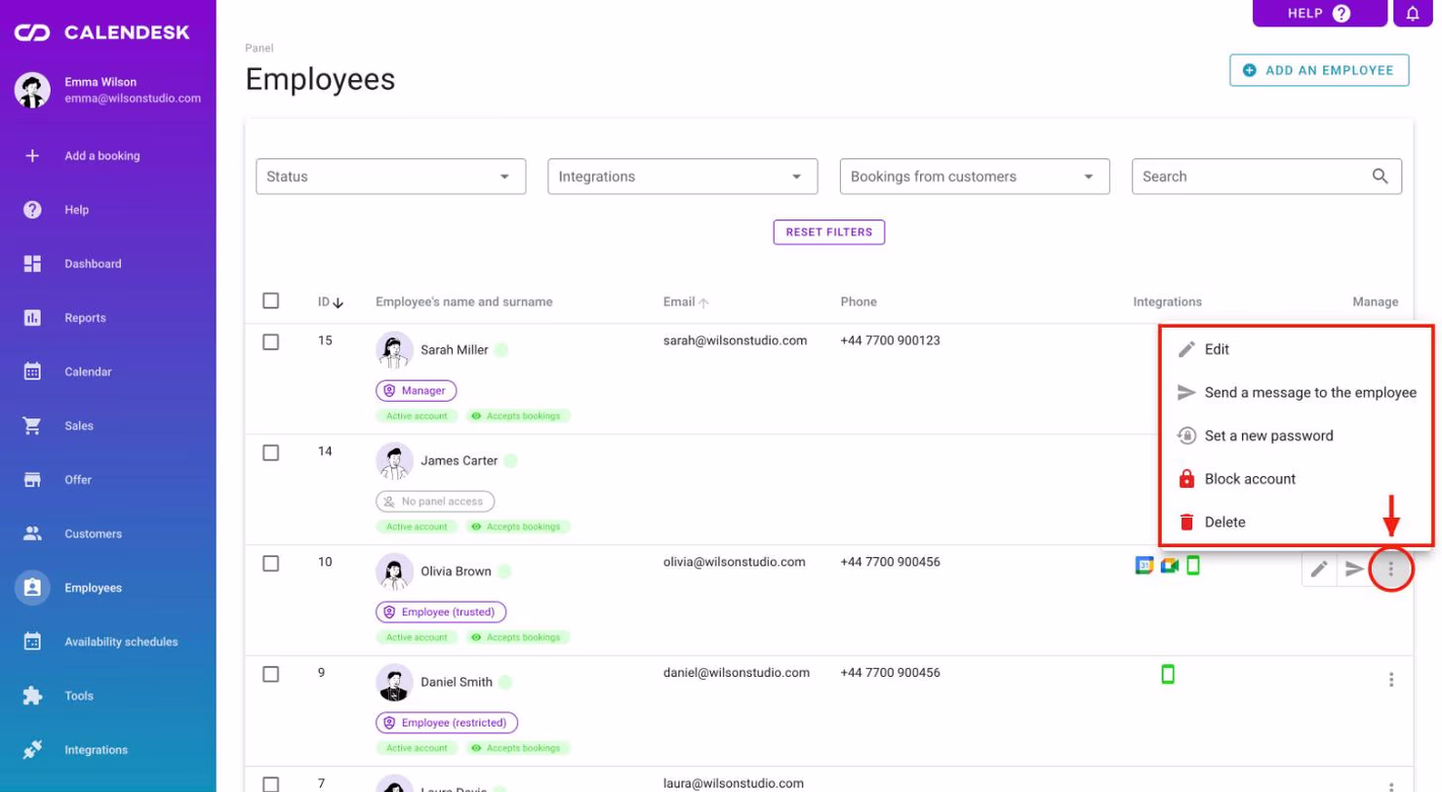1442x792 pixels.
Task: Click the Calendesk logo icon
Action: click(32, 33)
